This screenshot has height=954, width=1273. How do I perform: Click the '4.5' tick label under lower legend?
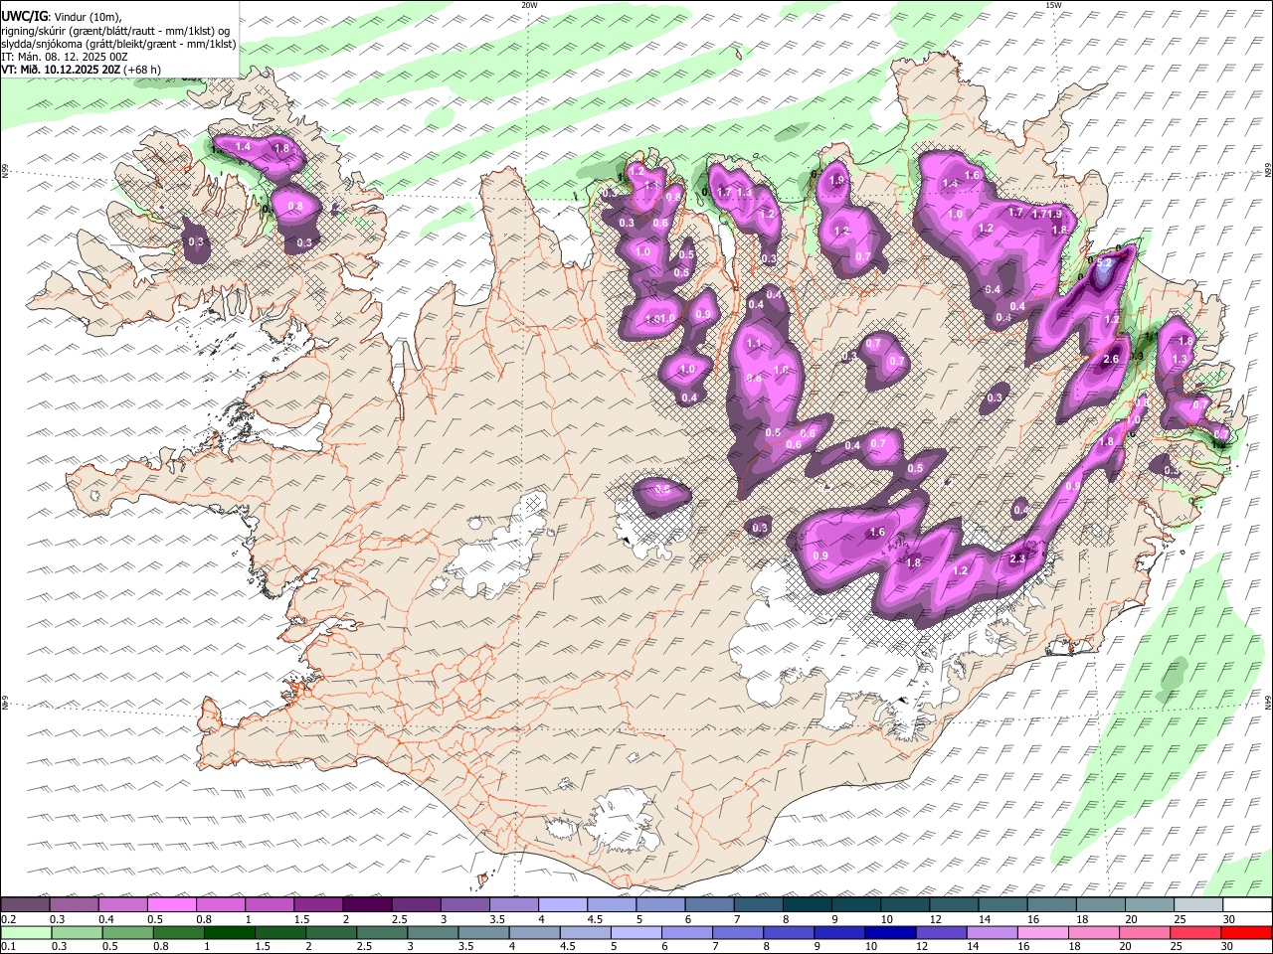[568, 947]
